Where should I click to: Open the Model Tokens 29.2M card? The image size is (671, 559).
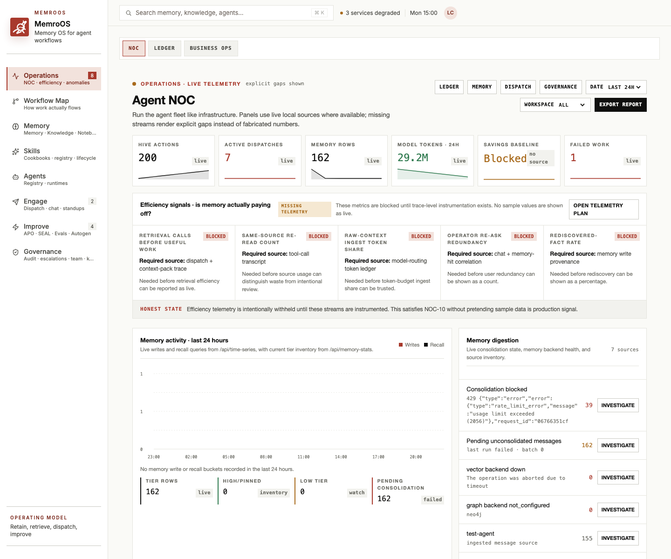coord(432,161)
